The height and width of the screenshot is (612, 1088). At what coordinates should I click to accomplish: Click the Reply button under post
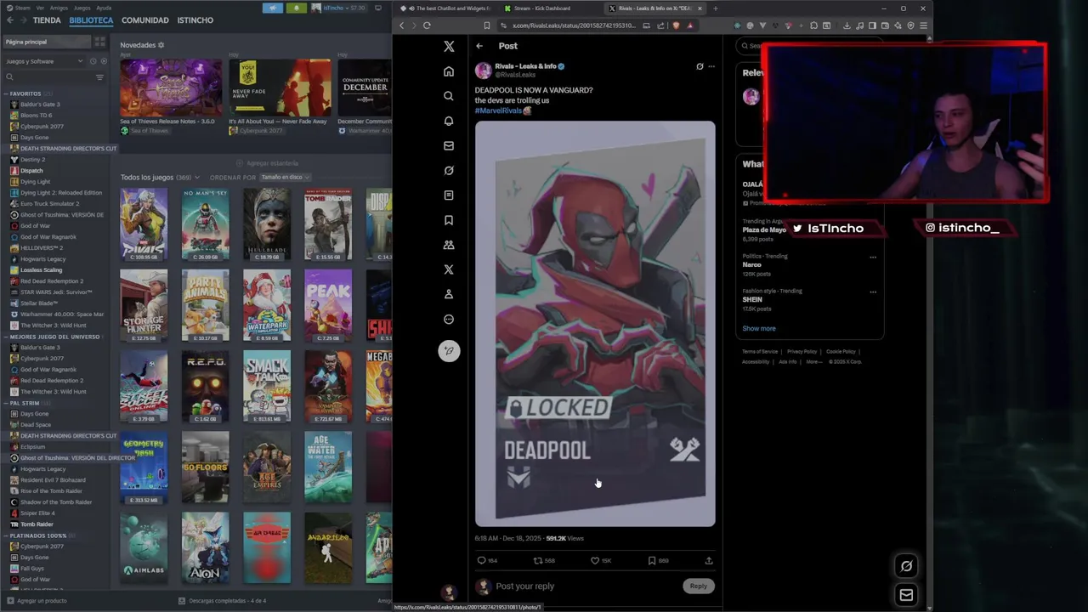[x=698, y=586]
